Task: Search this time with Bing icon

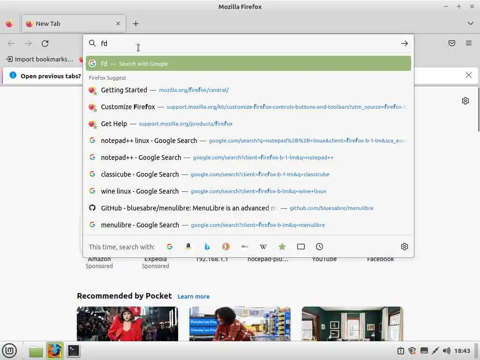Action: coord(207,247)
